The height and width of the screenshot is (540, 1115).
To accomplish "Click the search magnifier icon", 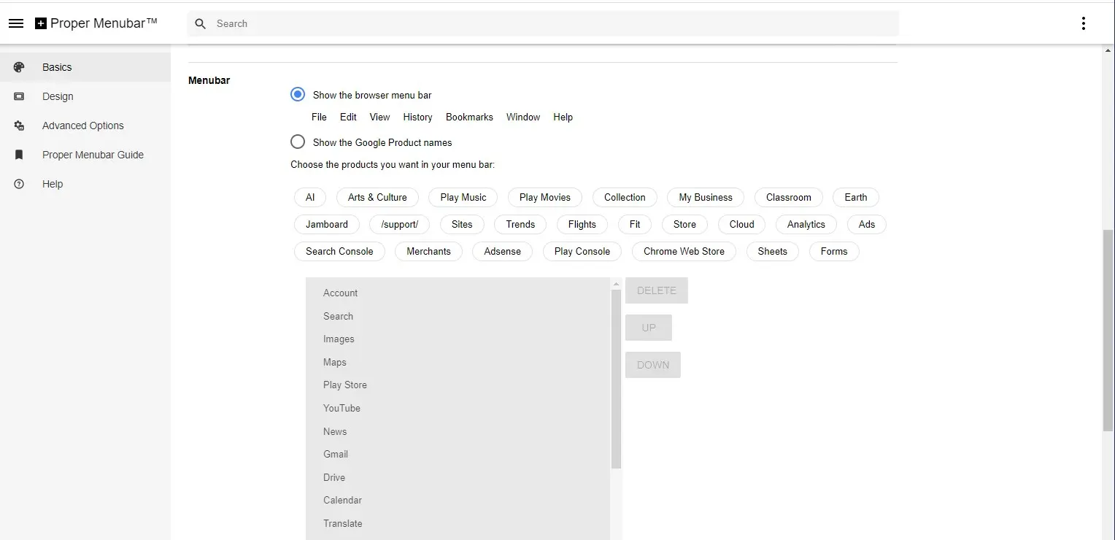I will coord(201,23).
